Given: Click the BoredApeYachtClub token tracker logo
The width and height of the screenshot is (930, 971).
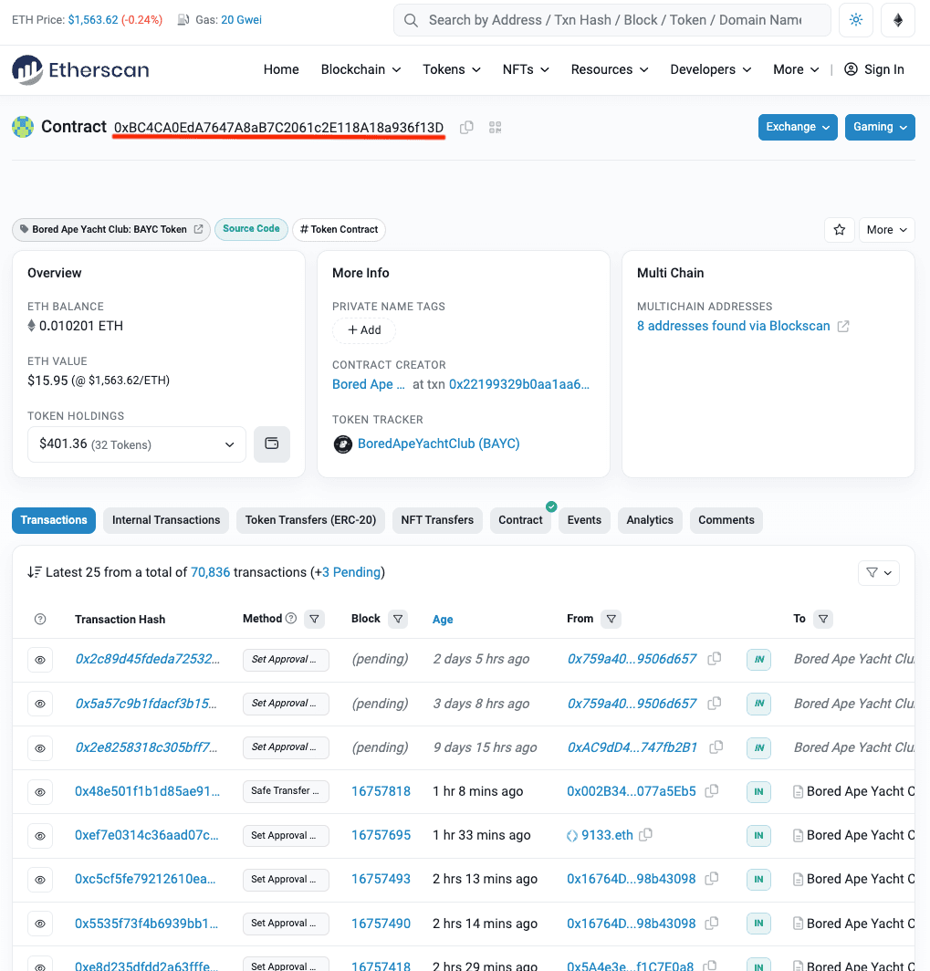Looking at the screenshot, I should [343, 444].
